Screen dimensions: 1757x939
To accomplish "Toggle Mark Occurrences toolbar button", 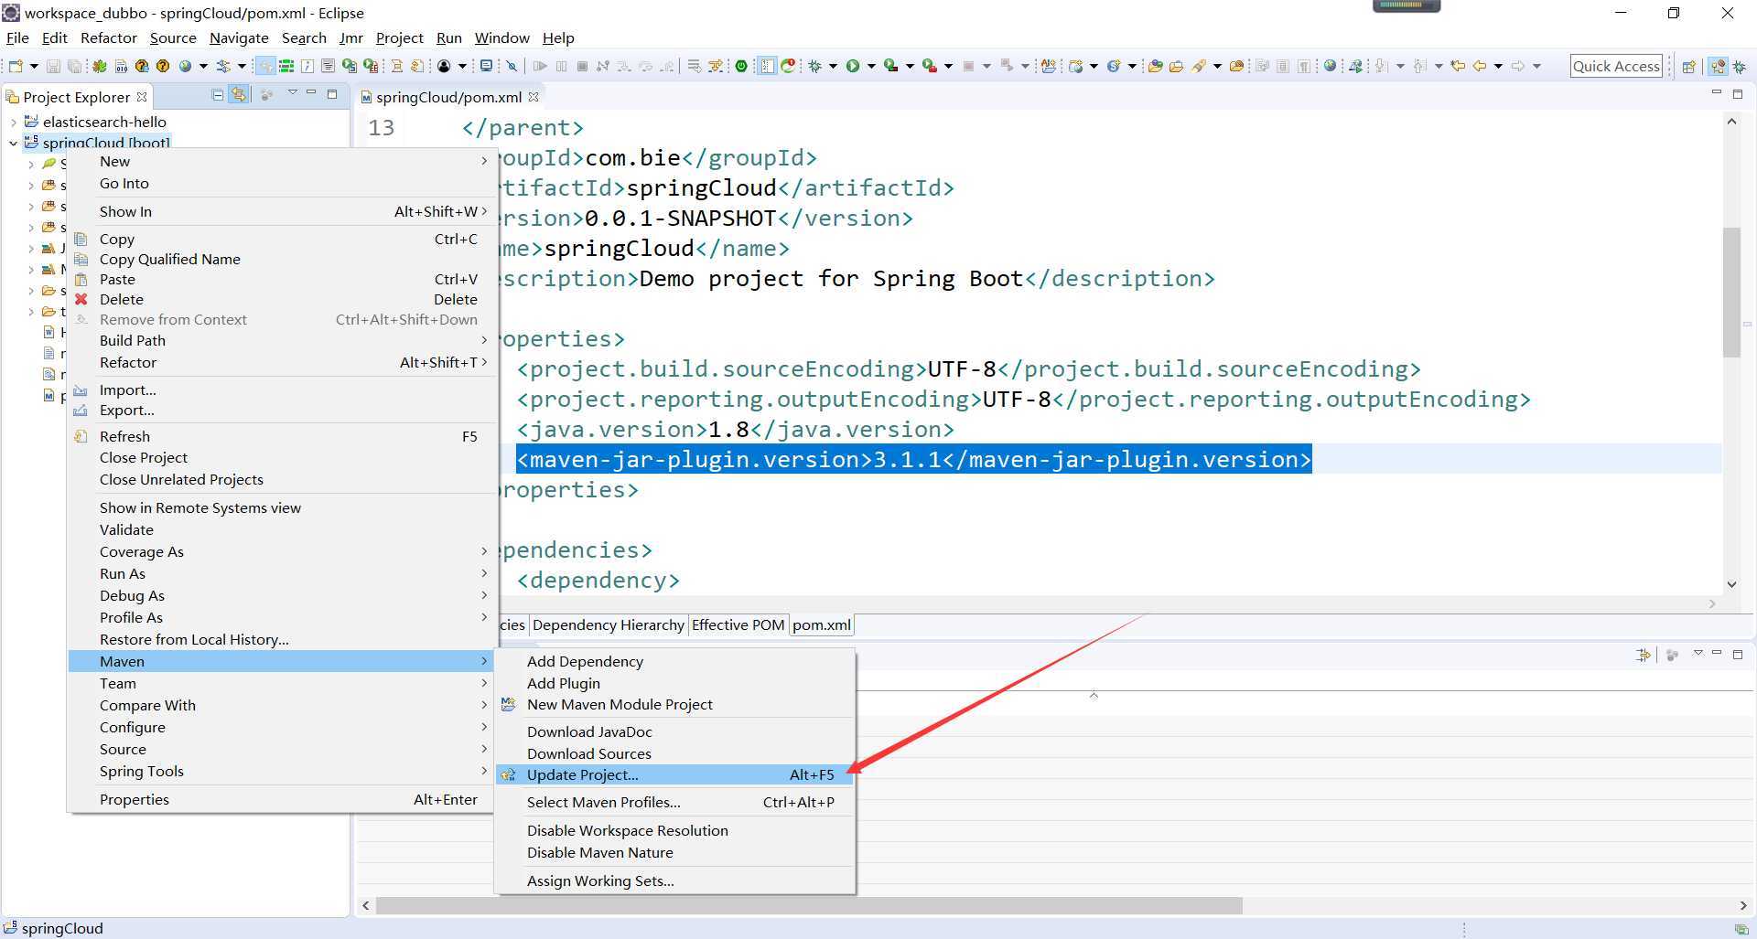I will (x=767, y=66).
